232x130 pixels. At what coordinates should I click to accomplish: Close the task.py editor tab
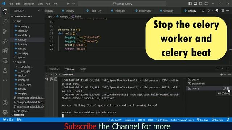pos(203,11)
